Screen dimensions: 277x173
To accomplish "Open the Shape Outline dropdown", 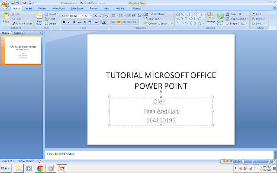I will tap(237, 19).
